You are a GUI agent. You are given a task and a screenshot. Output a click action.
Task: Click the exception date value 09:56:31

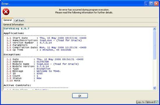(x=68, y=59)
